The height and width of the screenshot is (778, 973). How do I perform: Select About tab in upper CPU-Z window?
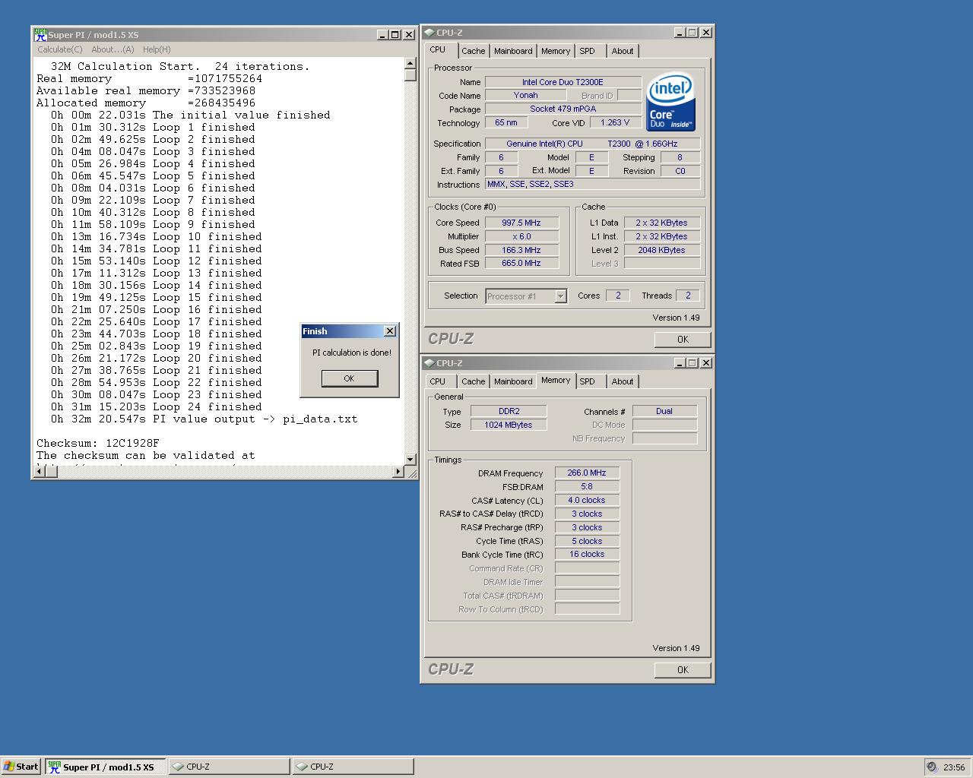[x=623, y=51]
